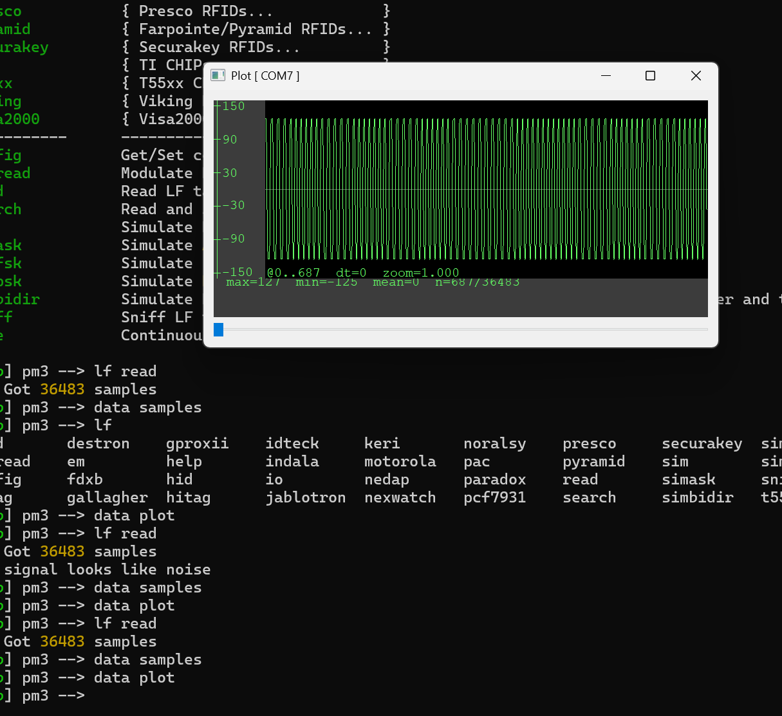Click 'nexwatch' in the lf command list
The image size is (782, 716).
[x=400, y=498]
